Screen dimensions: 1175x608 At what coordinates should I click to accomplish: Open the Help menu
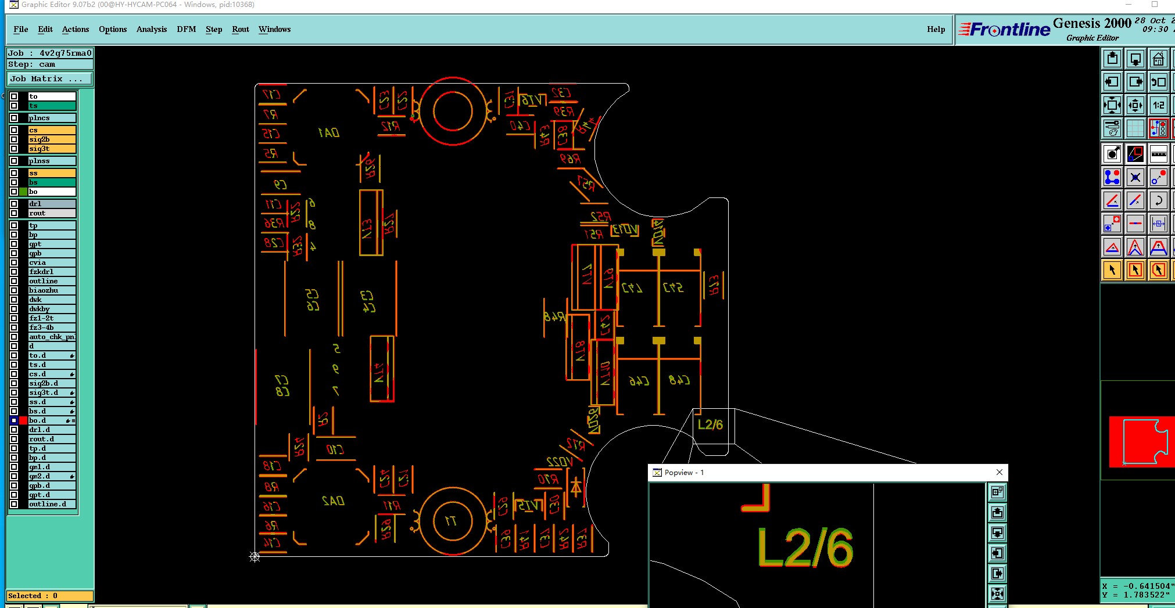936,29
